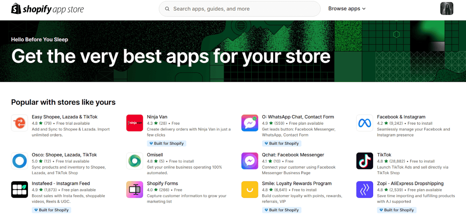Click Built for Shopify badge under Ninja Van

pos(167,143)
